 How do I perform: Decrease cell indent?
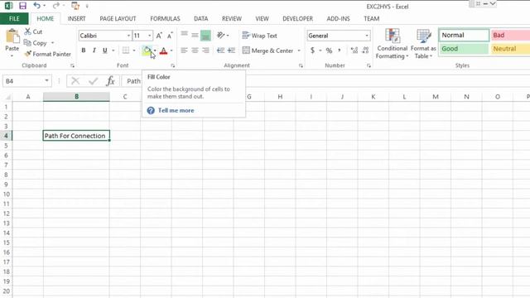coord(221,50)
